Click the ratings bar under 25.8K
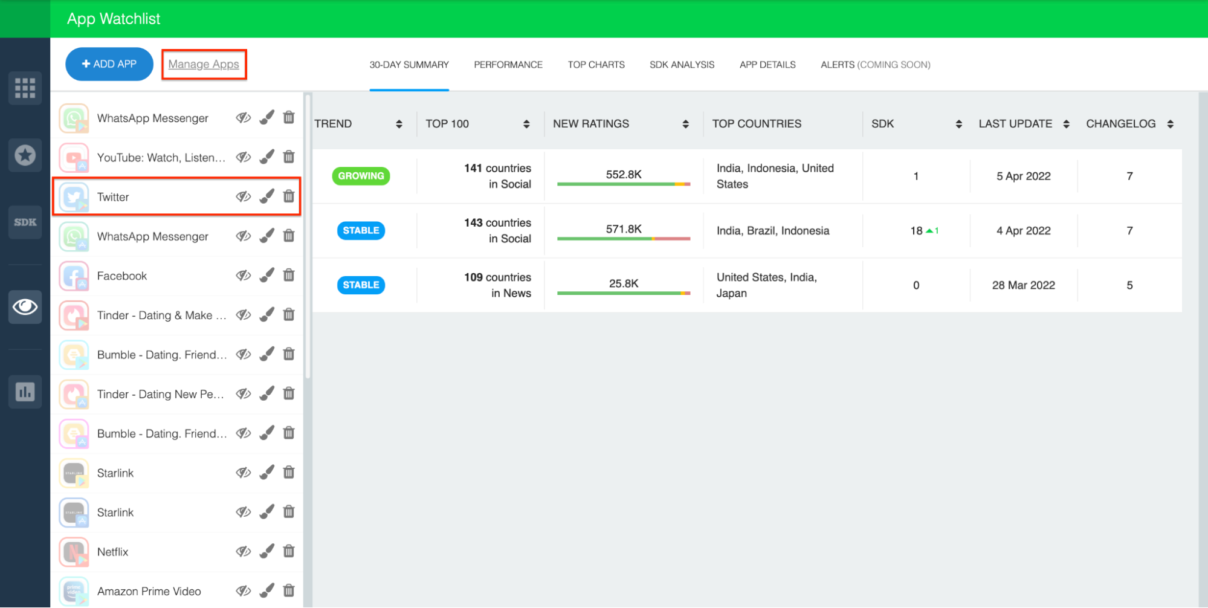This screenshot has width=1208, height=608. [624, 293]
